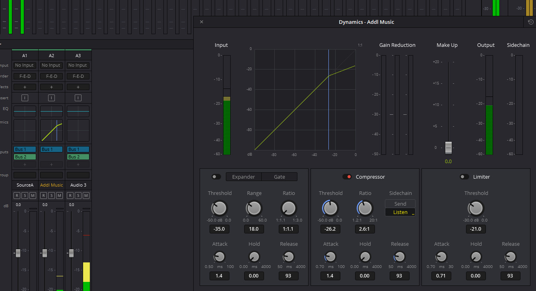The height and width of the screenshot is (291, 536).
Task: Click the Make Up gain slider handle
Action: tap(449, 147)
